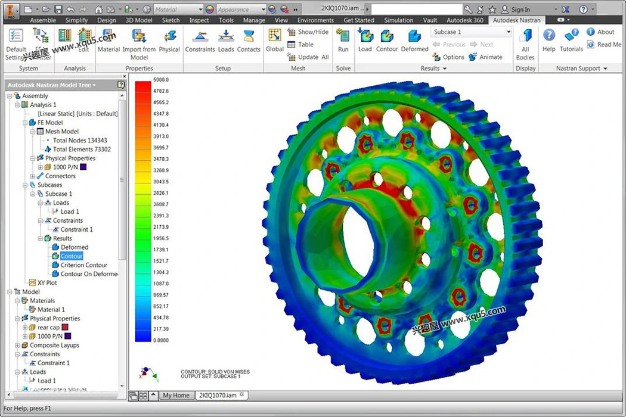Click the Previous results button
Image resolution: width=626 pixels, height=417 pixels.
pos(449,45)
